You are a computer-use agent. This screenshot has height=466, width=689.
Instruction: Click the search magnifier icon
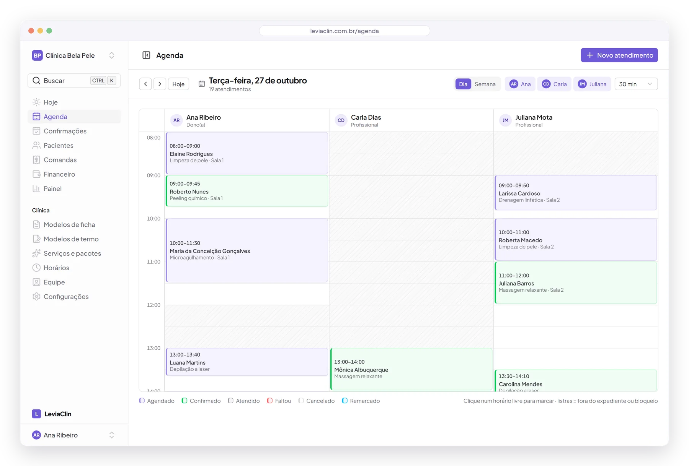36,81
